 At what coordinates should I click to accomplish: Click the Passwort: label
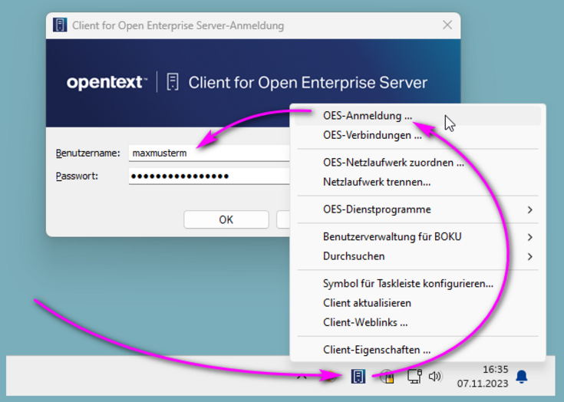pyautogui.click(x=77, y=176)
